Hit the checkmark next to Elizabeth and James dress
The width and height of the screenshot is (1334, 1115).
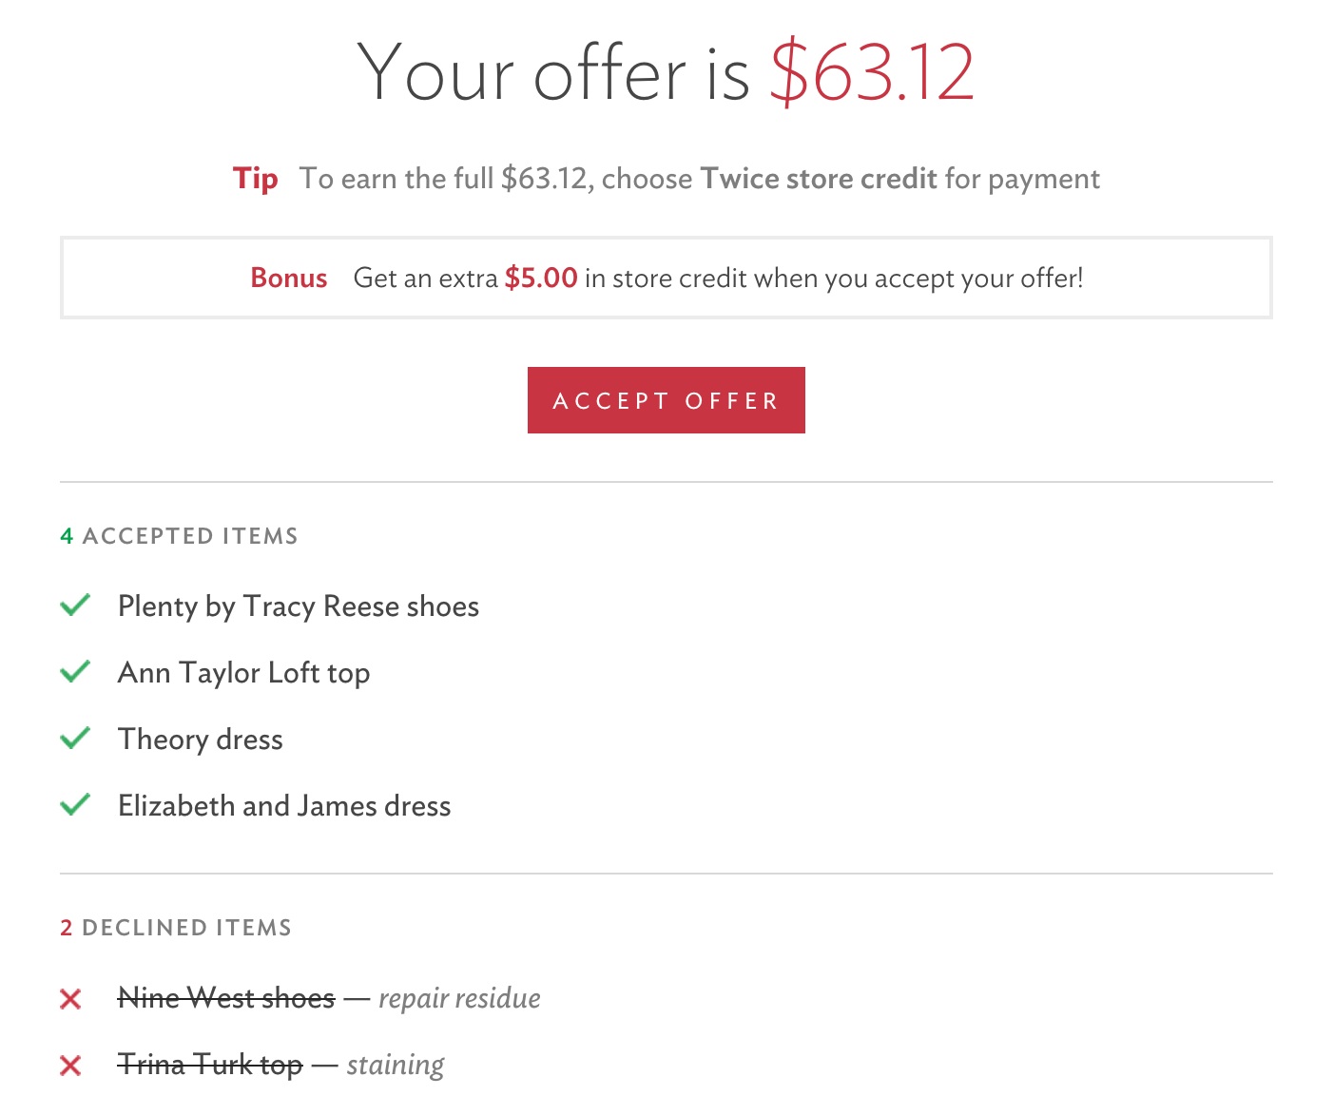75,805
